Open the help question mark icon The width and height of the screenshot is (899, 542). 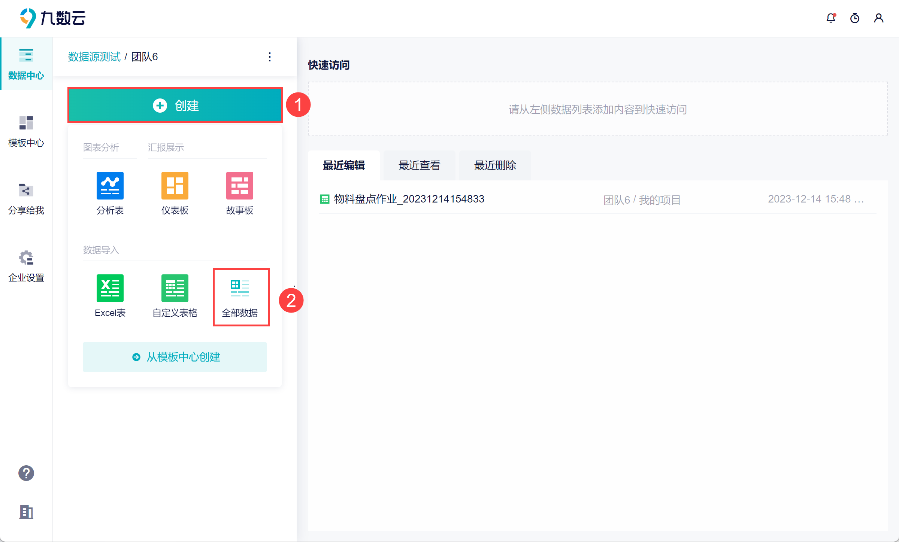[26, 473]
